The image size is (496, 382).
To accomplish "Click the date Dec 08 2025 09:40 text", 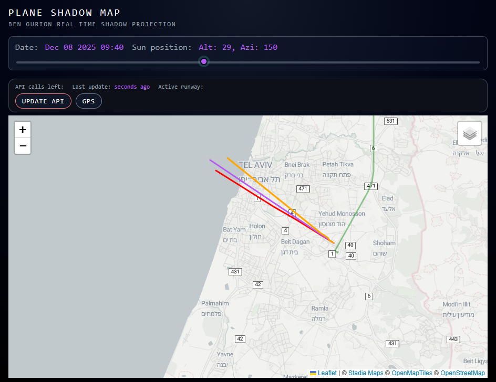I will click(84, 47).
